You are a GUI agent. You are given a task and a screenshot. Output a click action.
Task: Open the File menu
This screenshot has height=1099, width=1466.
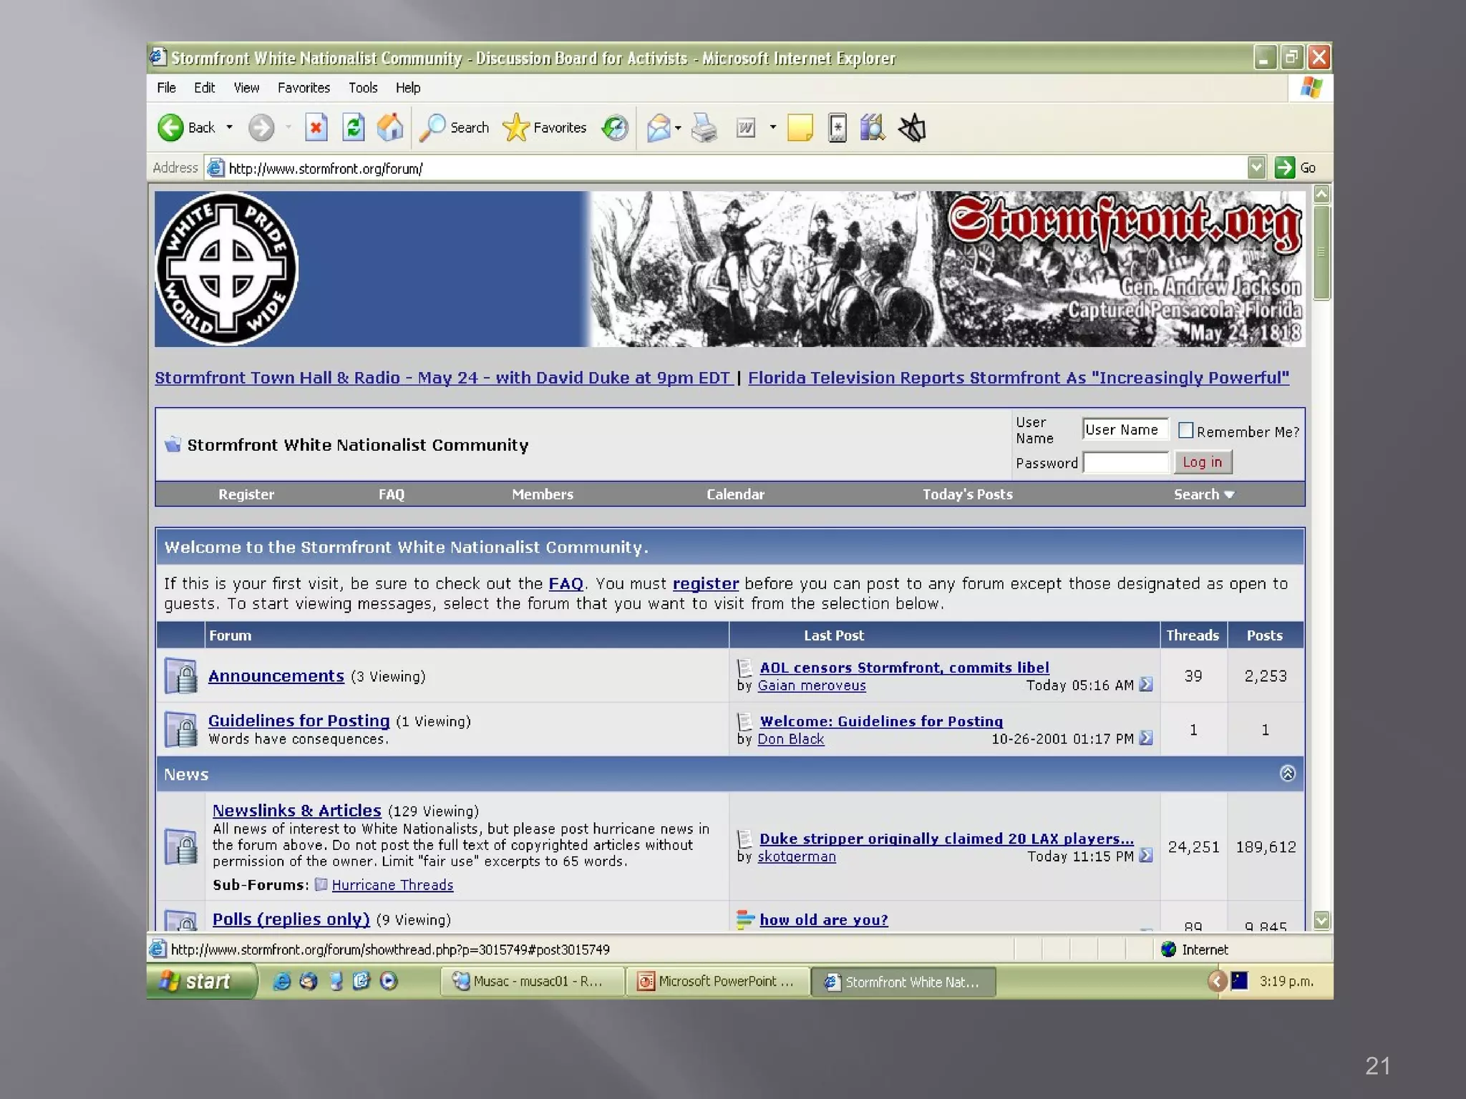(166, 88)
